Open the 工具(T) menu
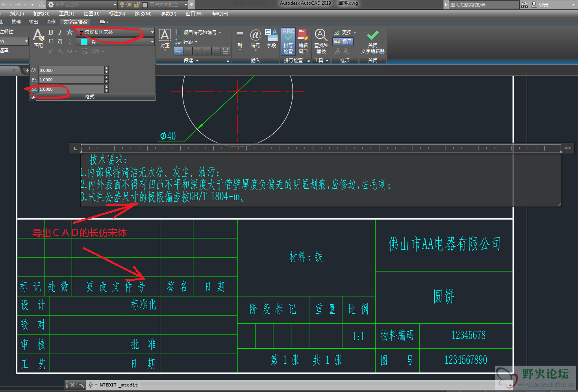 [x=67, y=14]
